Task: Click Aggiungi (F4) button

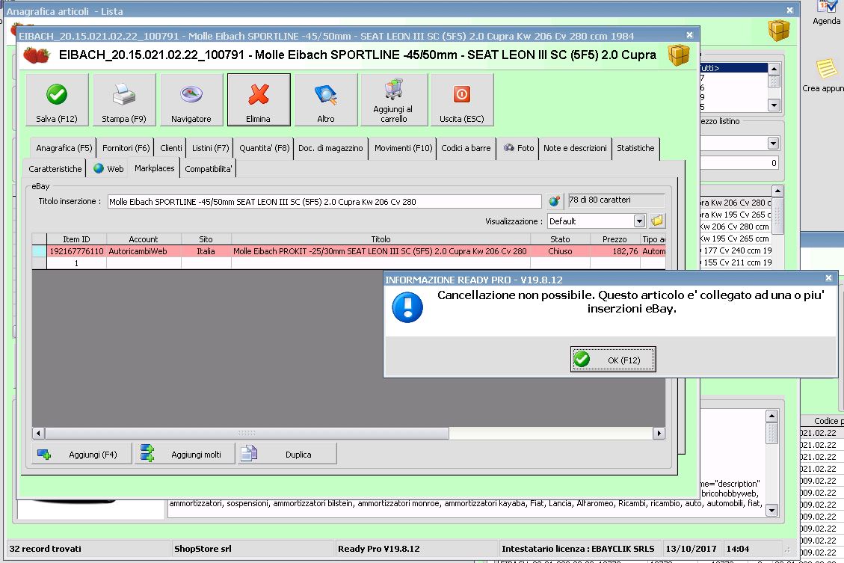Action: click(x=81, y=454)
